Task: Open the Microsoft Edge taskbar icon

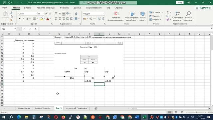Action: [x=19, y=117]
